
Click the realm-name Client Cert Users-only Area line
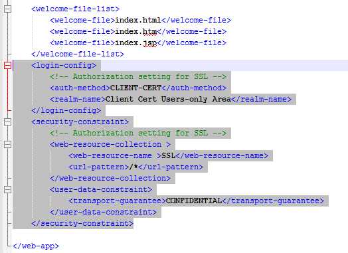(x=171, y=99)
